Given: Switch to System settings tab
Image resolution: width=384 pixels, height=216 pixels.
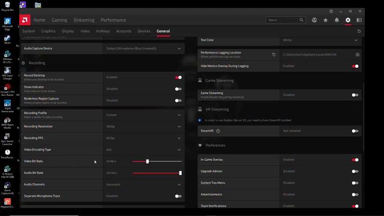Looking at the screenshot, I should [29, 31].
